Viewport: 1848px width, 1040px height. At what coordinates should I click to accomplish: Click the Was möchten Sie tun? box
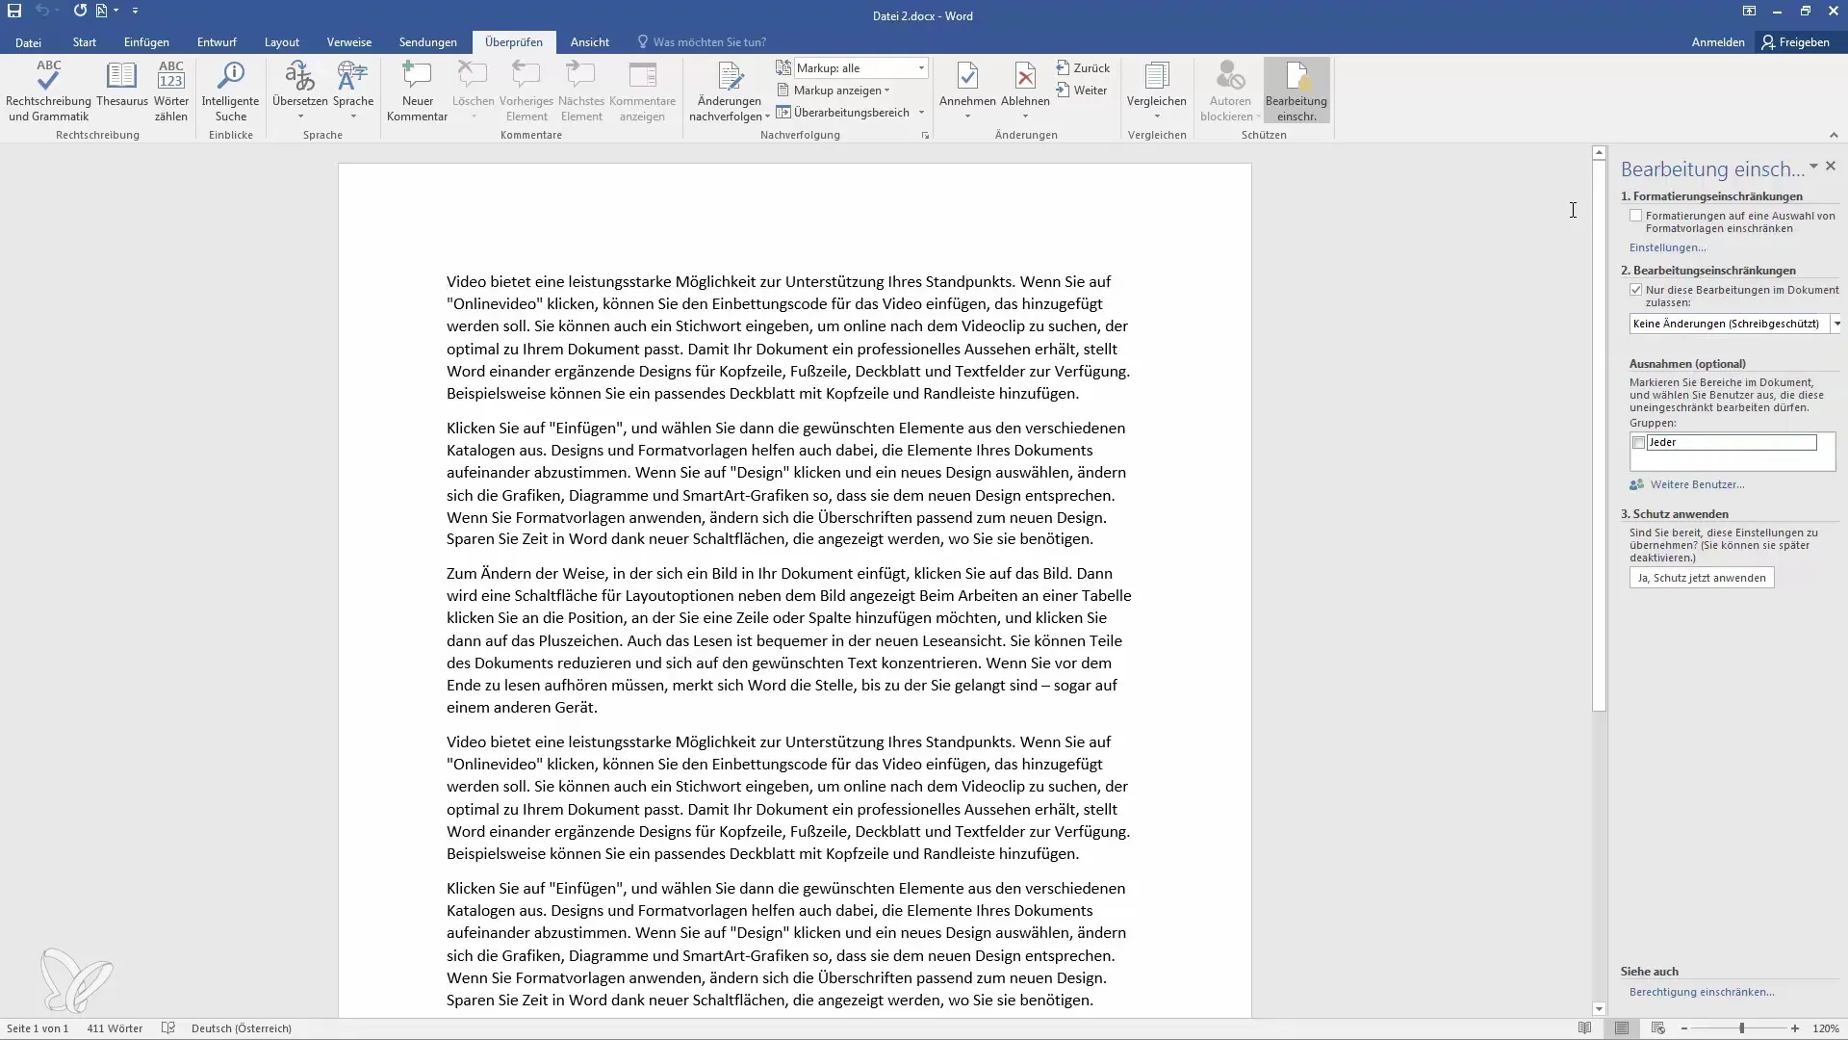click(x=708, y=42)
